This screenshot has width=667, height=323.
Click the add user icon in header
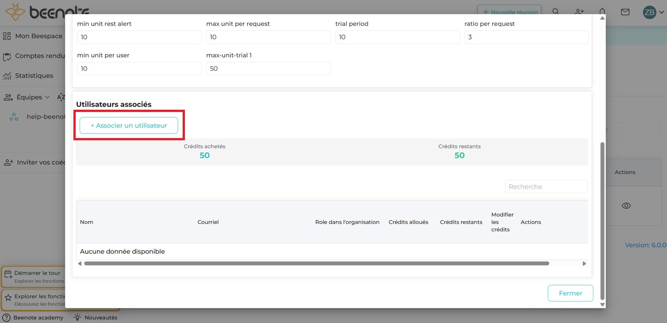(579, 12)
